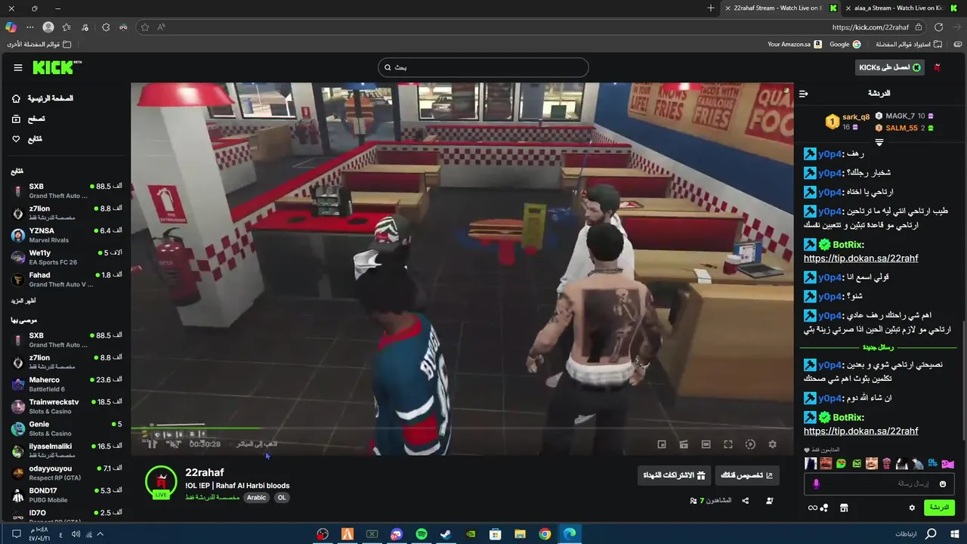Screen dimensions: 967x544
Task: Open the Kick hamburger menu
Action: coord(17,67)
